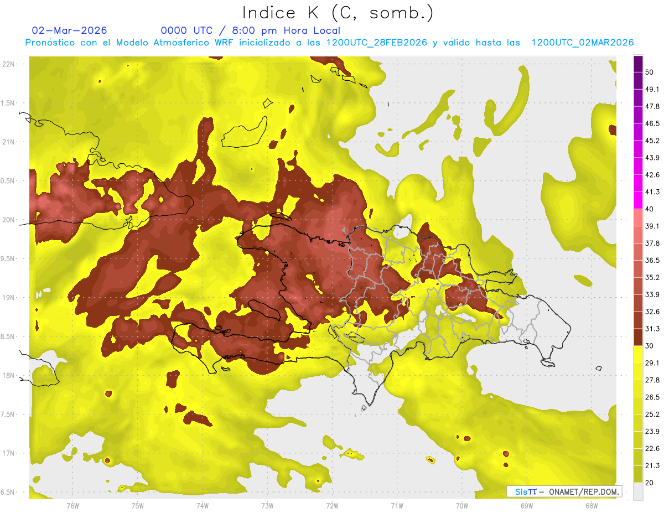Click the "70W" longitude label
Screen dimensions: 664x513
click(x=462, y=505)
